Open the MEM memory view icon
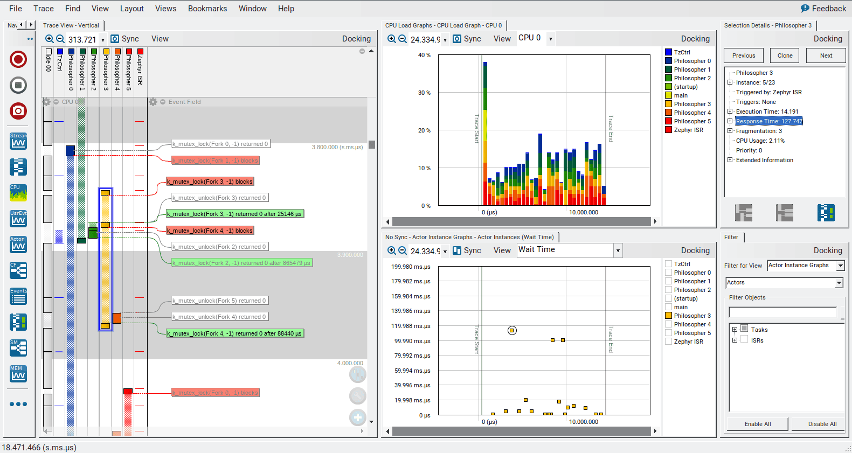 click(18, 374)
